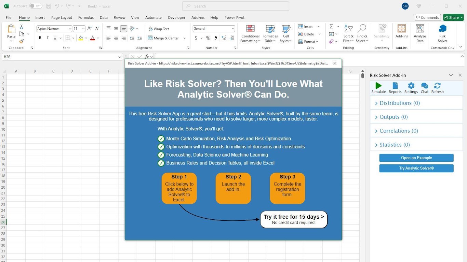This screenshot has height=262, width=467.
Task: Click the green Share button
Action: (x=453, y=17)
